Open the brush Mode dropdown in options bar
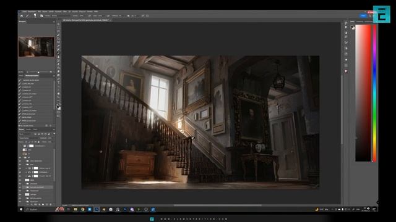396x222 pixels. pyautogui.click(x=60, y=15)
